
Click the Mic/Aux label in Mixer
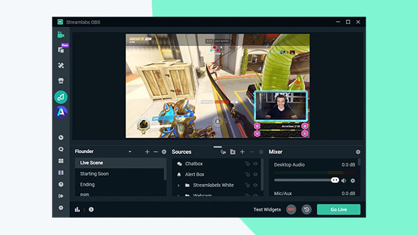coord(283,194)
